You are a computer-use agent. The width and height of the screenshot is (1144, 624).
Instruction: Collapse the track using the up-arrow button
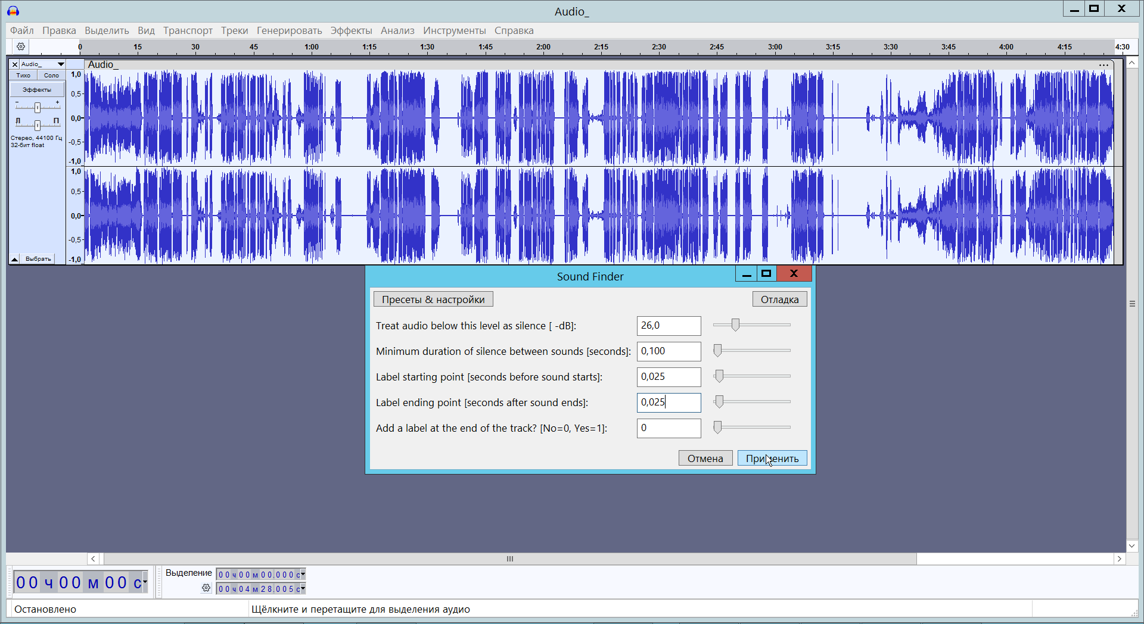(14, 259)
